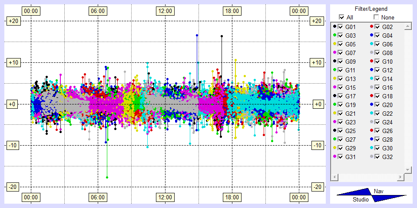Enable the All satellites filter checkbox
This screenshot has width=417, height=208.
point(341,17)
